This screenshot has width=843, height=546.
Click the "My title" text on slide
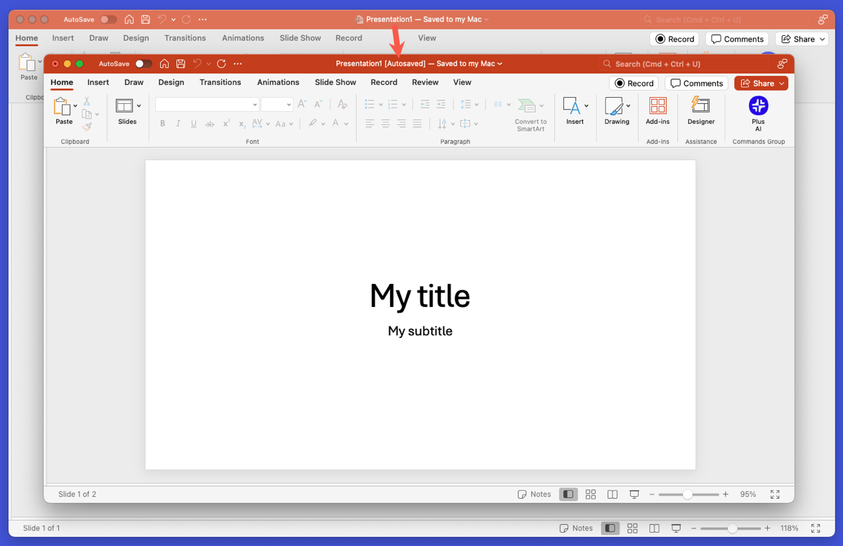419,296
